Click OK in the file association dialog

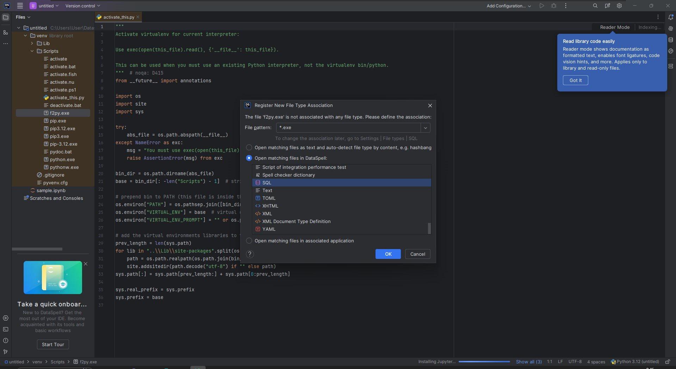pyautogui.click(x=388, y=254)
